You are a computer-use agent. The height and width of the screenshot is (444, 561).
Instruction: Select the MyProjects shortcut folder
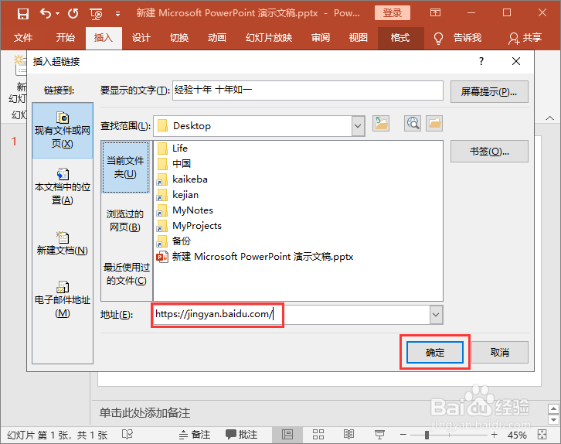(x=189, y=226)
